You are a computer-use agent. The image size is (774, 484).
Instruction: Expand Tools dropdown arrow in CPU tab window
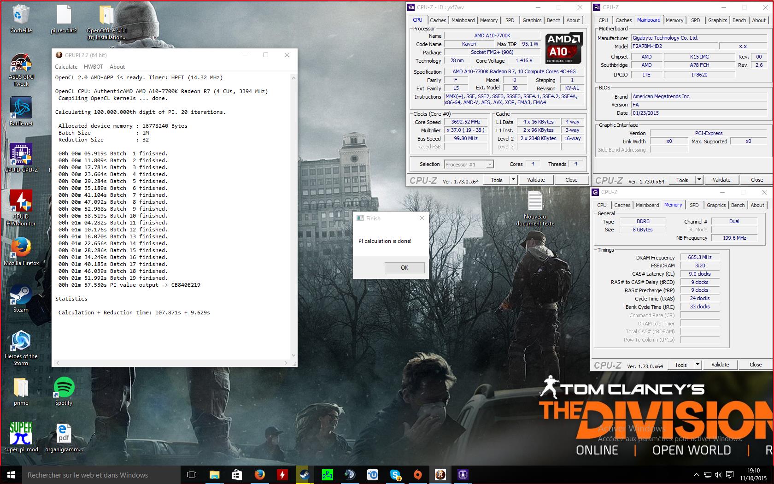pos(513,180)
